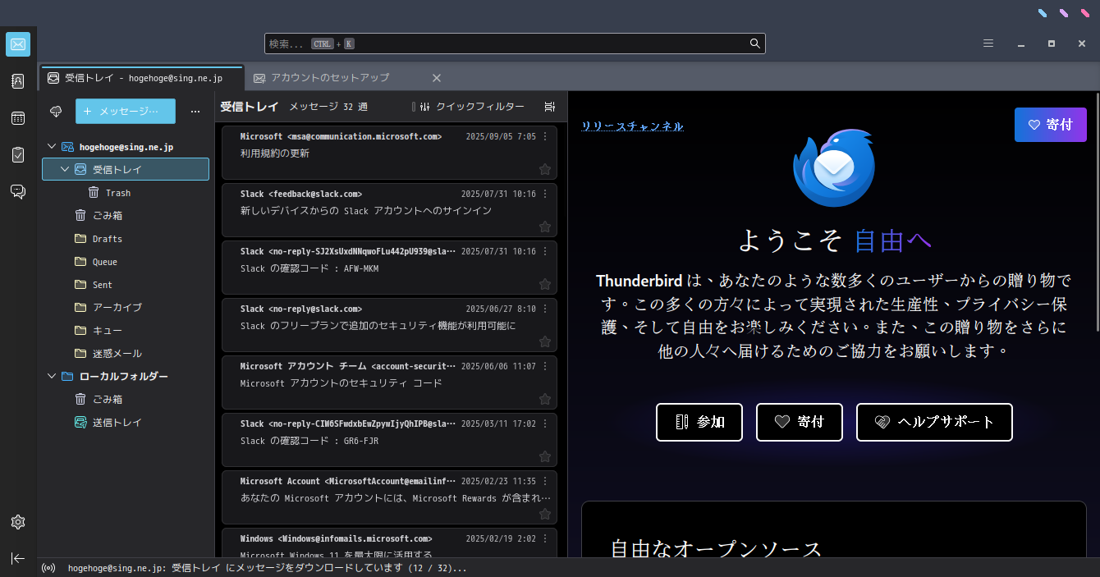Open more menu for GR6-FJR message
The width and height of the screenshot is (1100, 577).
[x=545, y=424]
